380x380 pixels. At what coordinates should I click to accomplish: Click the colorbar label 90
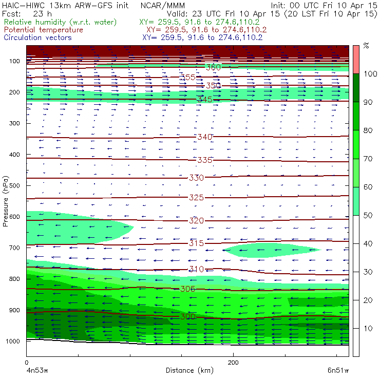pyautogui.click(x=368, y=102)
